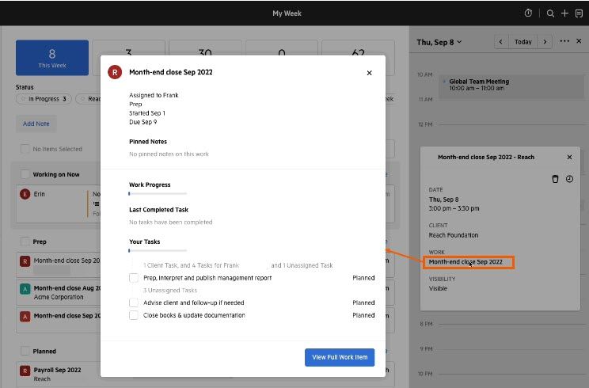Select the 'This Week' summary tile
Viewport: 589px width, 388px height.
pos(52,58)
